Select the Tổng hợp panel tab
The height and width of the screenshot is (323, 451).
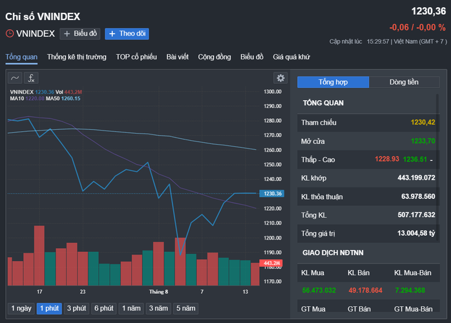(333, 82)
